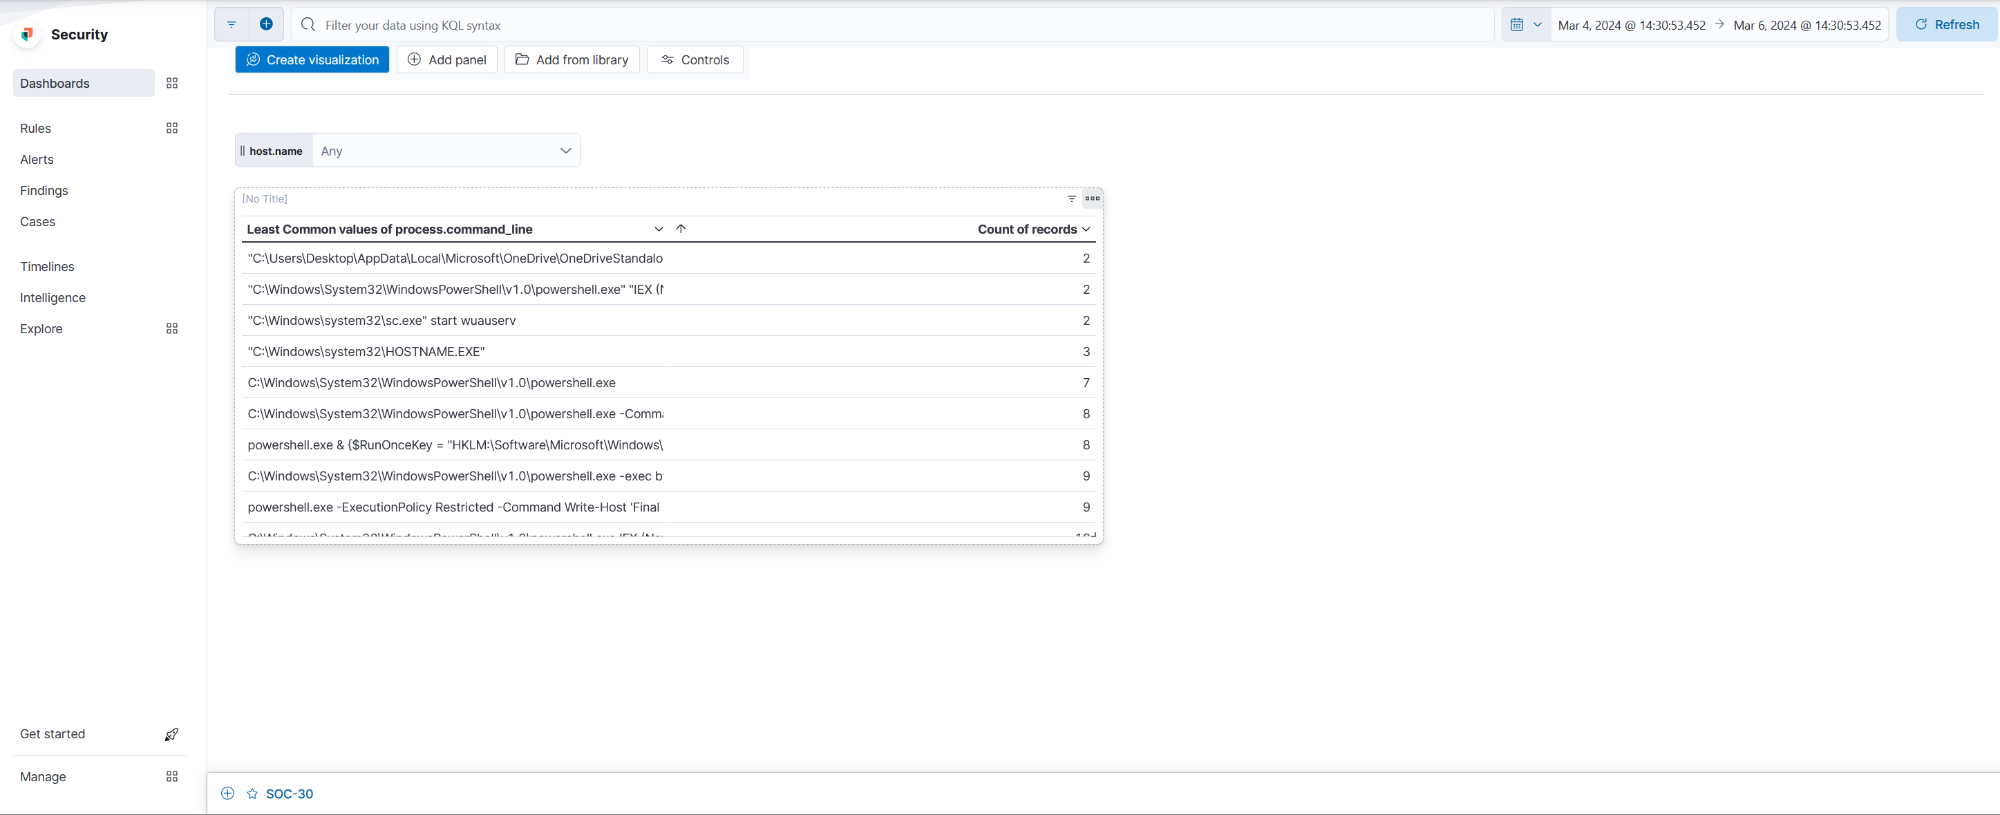Screen dimensions: 2000x815
Task: Expand the host.name Any dropdown
Action: pos(446,151)
